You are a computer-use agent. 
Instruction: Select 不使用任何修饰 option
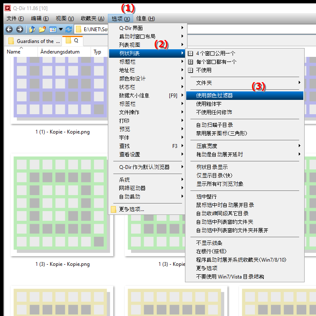click(x=244, y=112)
